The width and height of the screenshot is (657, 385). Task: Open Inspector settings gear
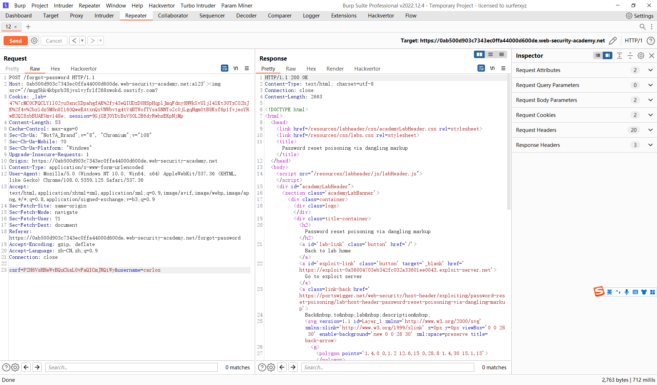click(x=641, y=56)
